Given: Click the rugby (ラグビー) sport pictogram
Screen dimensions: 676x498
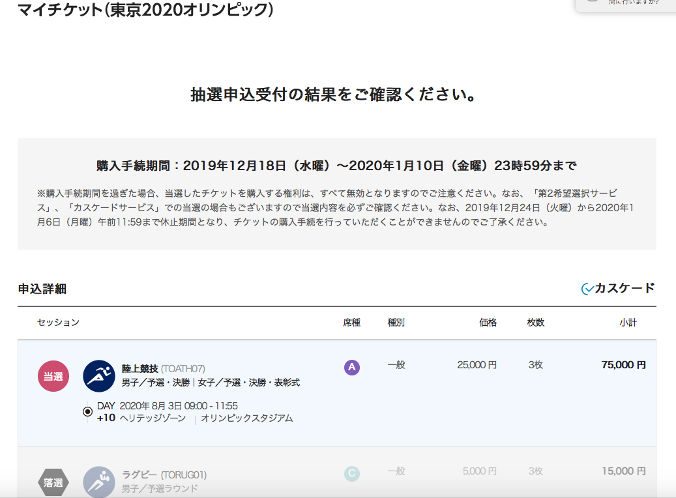Looking at the screenshot, I should (99, 482).
